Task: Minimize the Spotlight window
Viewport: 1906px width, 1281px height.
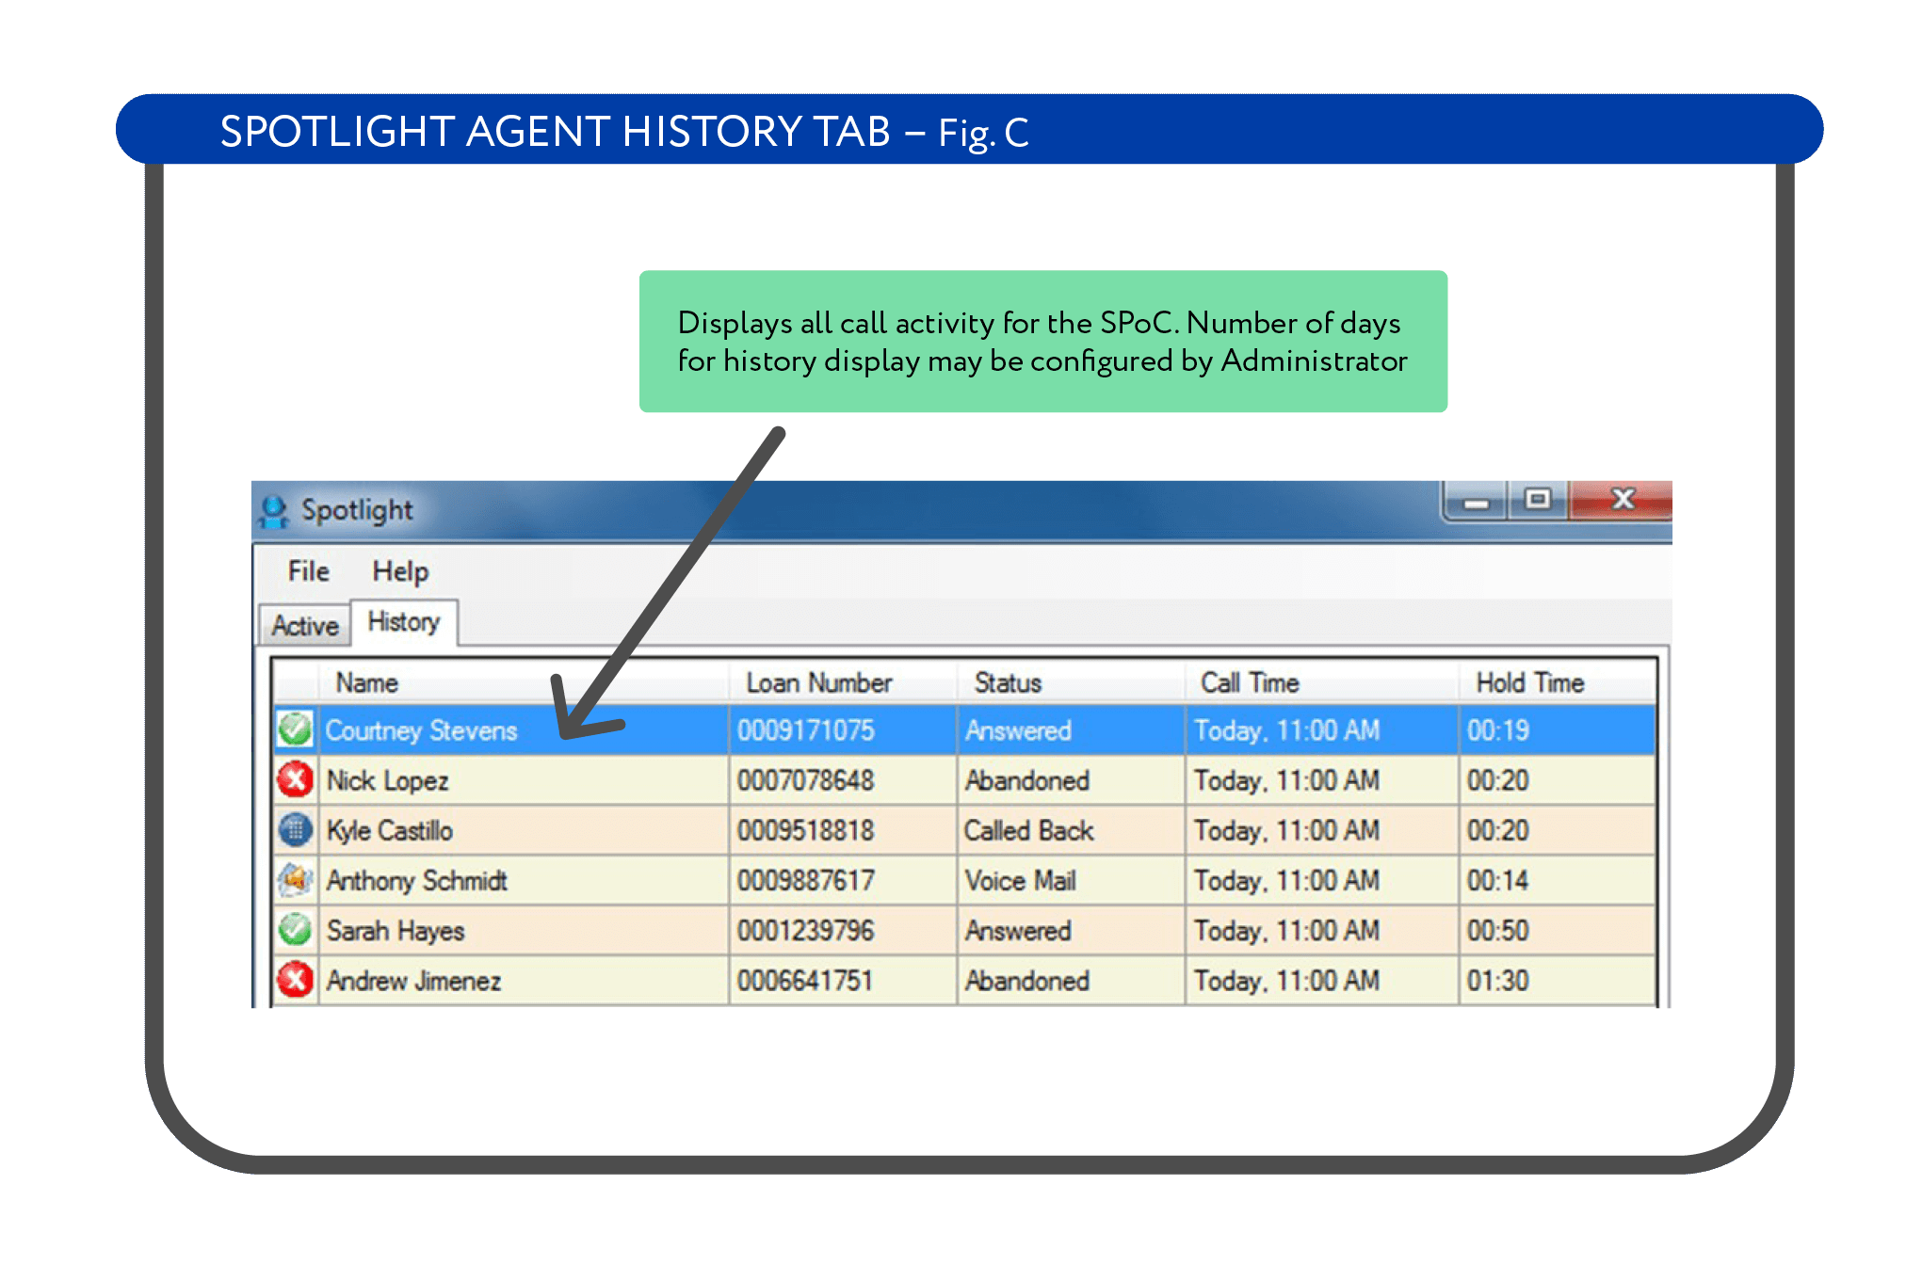Action: pos(1476,501)
